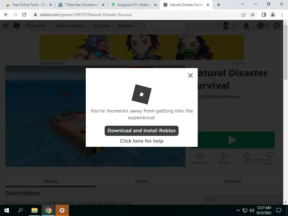The image size is (288, 216).
Task: Click the search magnifier icon in navbar
Action: tap(143, 26)
